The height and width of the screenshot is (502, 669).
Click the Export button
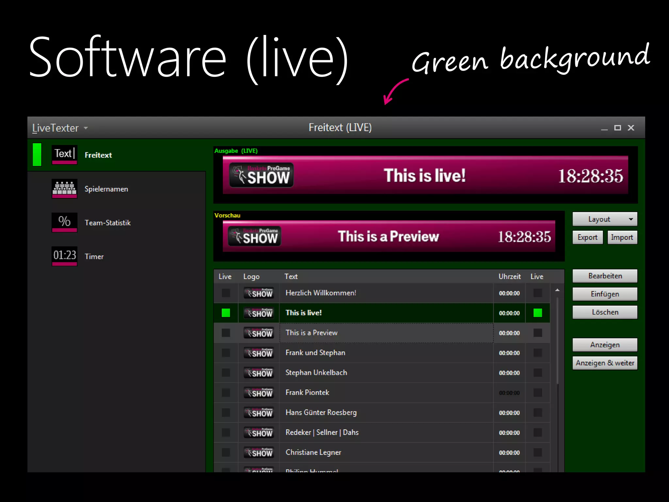pyautogui.click(x=587, y=237)
